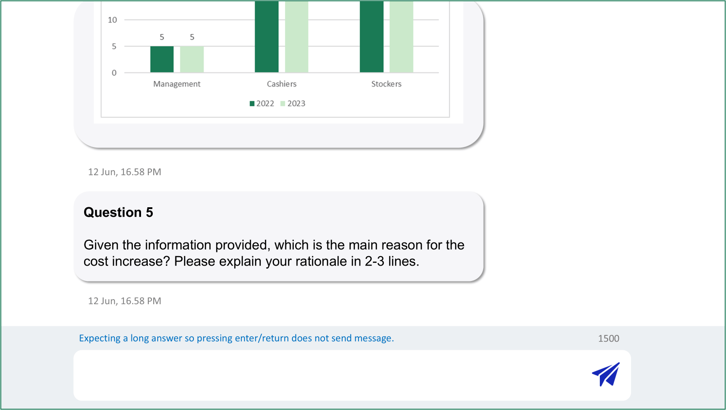Click the Question 5 heading
The height and width of the screenshot is (410, 726).
pos(118,212)
